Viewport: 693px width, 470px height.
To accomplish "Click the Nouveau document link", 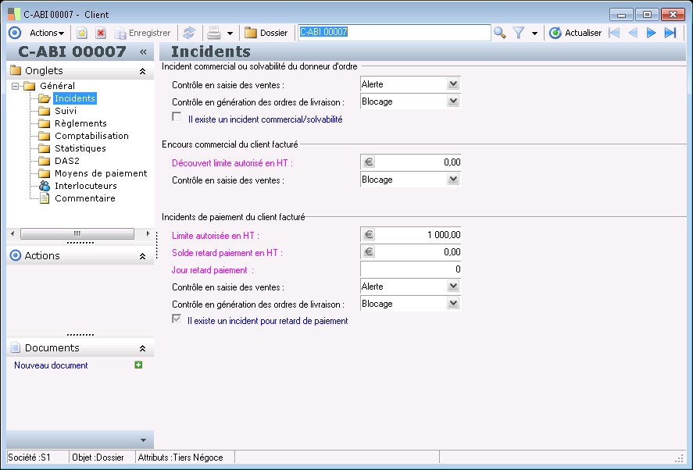I will coord(51,365).
